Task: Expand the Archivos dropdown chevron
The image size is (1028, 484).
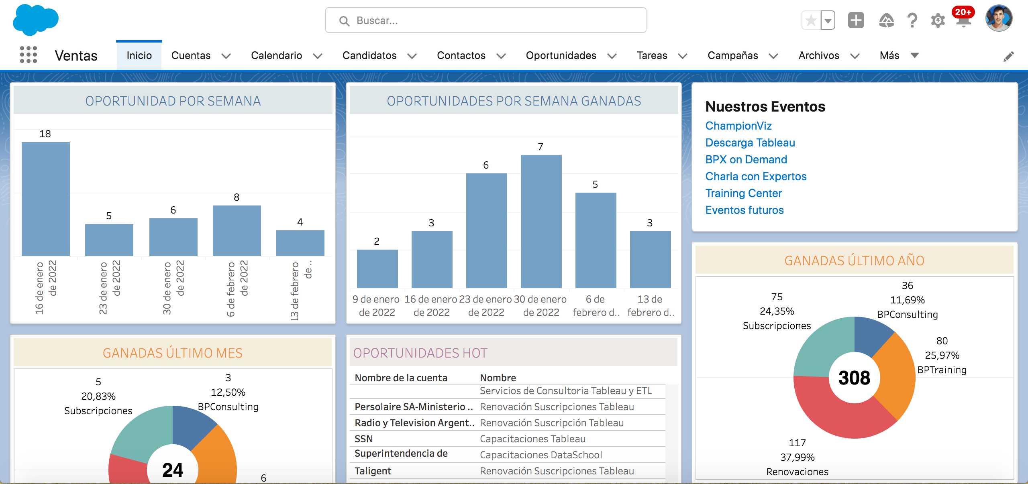Action: (855, 56)
